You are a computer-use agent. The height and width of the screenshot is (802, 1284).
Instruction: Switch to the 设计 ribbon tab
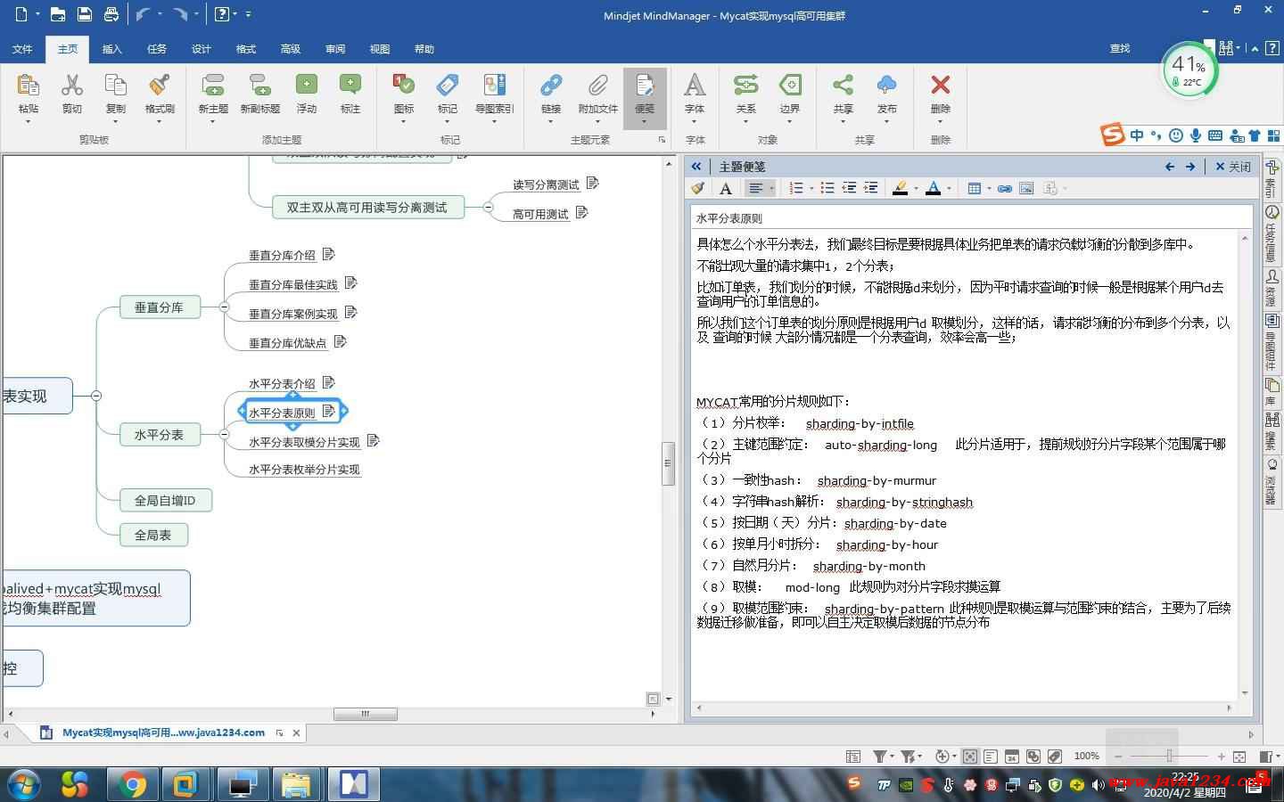point(202,49)
